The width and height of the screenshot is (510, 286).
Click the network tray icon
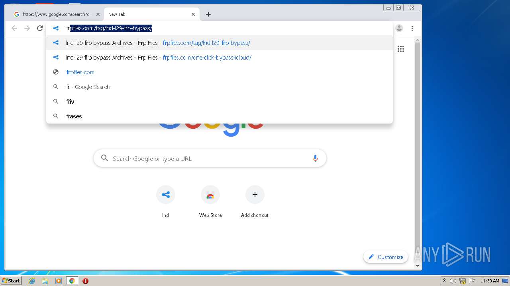(463, 281)
